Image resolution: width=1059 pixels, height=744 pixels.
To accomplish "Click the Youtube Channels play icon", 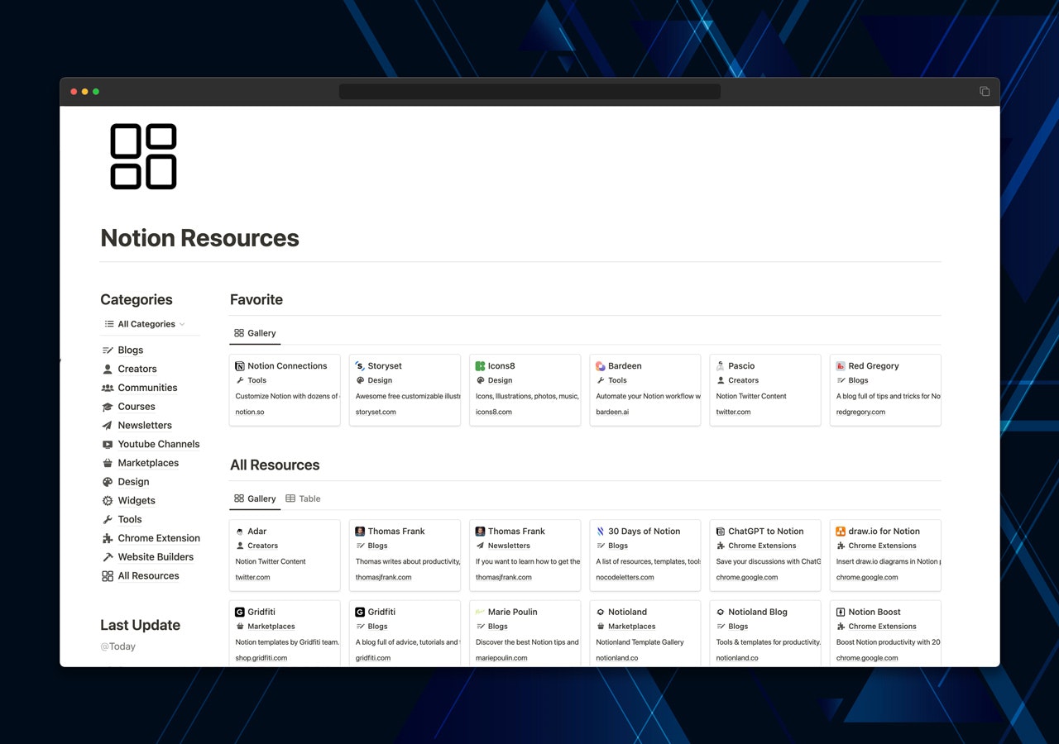I will pos(108,445).
